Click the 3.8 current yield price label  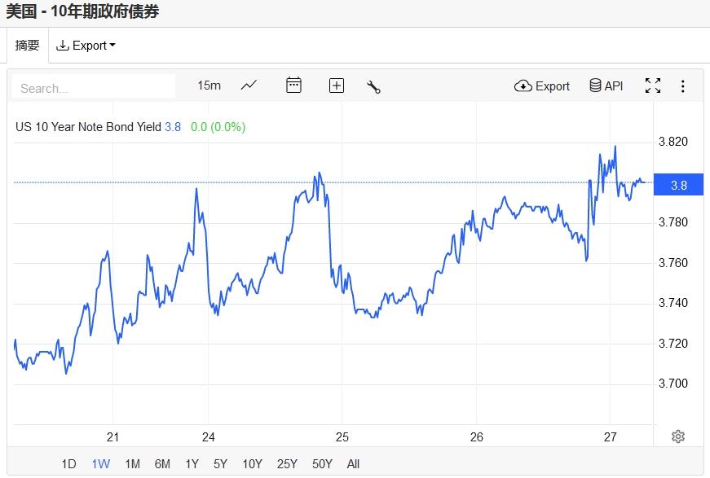pyautogui.click(x=678, y=186)
